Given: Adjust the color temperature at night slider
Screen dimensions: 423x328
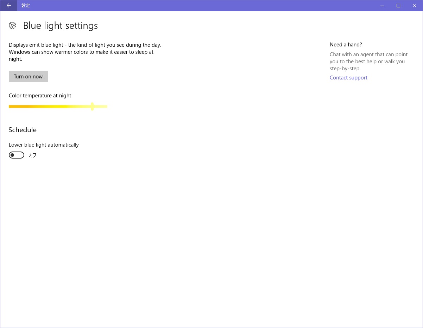Looking at the screenshot, I should click(x=58, y=106).
